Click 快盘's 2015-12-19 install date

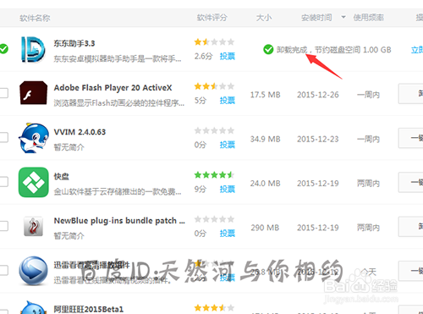318,184
